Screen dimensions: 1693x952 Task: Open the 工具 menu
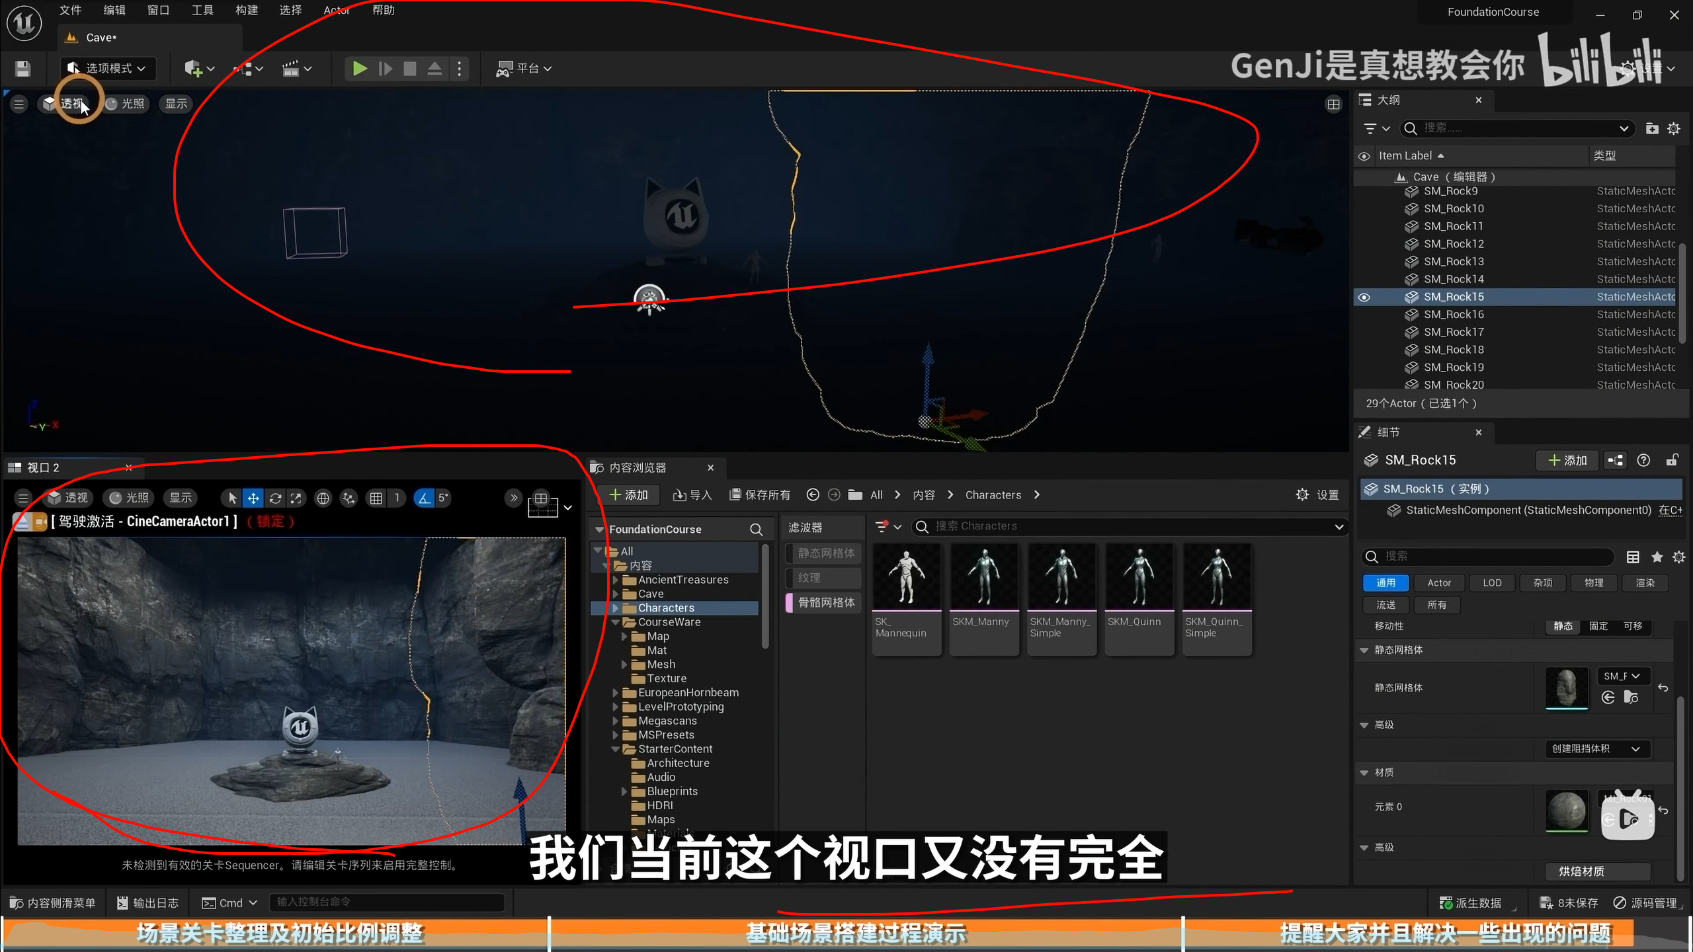pyautogui.click(x=202, y=10)
